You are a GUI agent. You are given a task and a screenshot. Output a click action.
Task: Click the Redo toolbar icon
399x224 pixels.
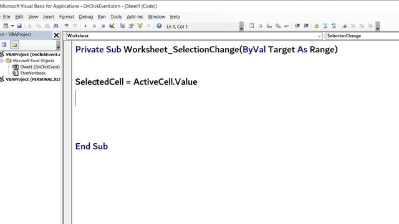click(x=75, y=26)
